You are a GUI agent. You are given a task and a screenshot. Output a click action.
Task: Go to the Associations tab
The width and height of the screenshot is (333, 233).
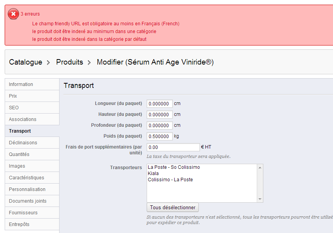pyautogui.click(x=32, y=119)
